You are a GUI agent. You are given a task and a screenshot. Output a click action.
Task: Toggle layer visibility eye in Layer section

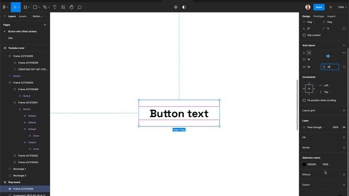coord(344,127)
